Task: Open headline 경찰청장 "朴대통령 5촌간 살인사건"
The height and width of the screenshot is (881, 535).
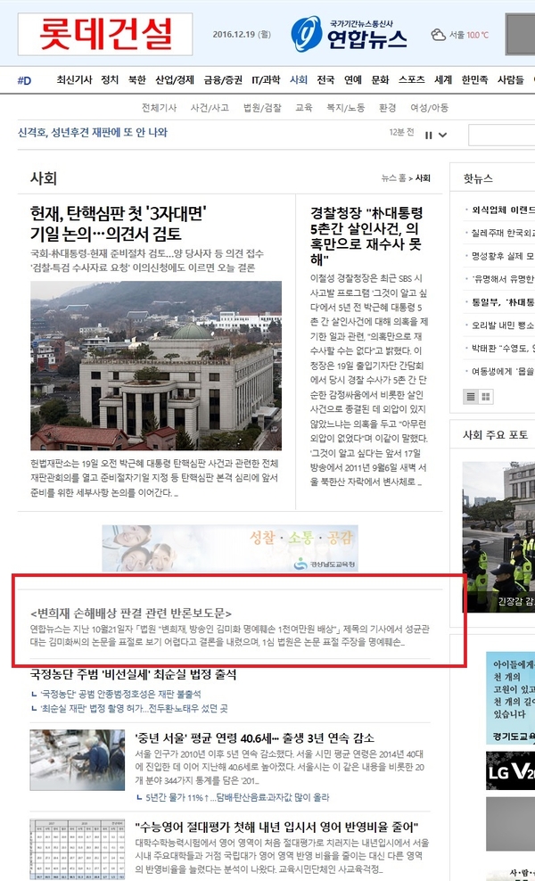Action: pyautogui.click(x=367, y=236)
